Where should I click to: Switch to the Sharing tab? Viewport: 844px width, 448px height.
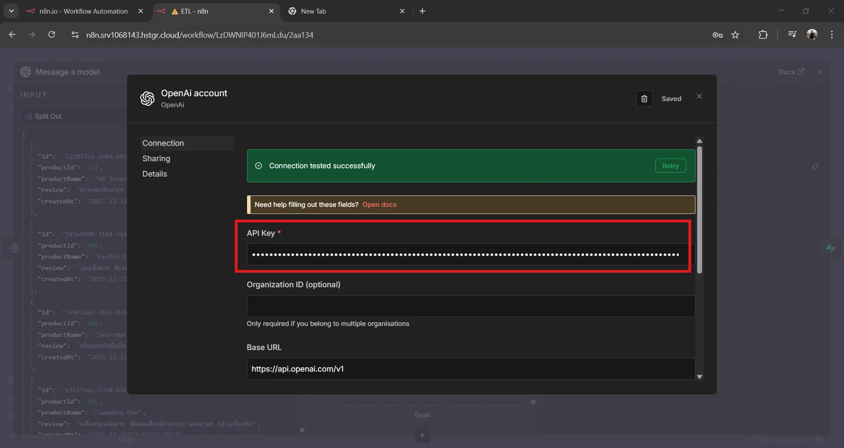[x=157, y=159]
